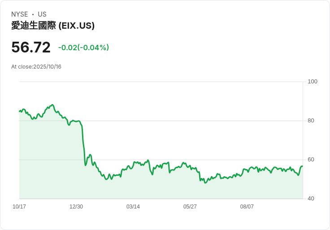Click the highest peak of the price line
The image size is (330, 230).
tap(52, 105)
